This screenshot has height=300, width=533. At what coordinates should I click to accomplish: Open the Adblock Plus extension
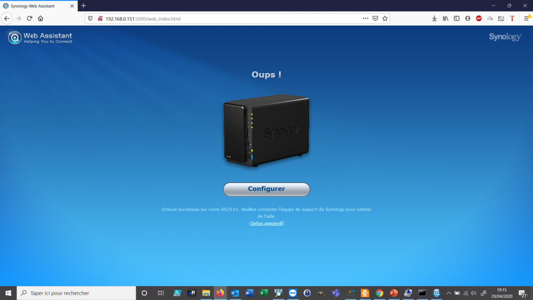479,19
